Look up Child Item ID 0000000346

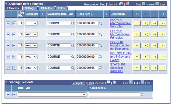pos(100,46)
